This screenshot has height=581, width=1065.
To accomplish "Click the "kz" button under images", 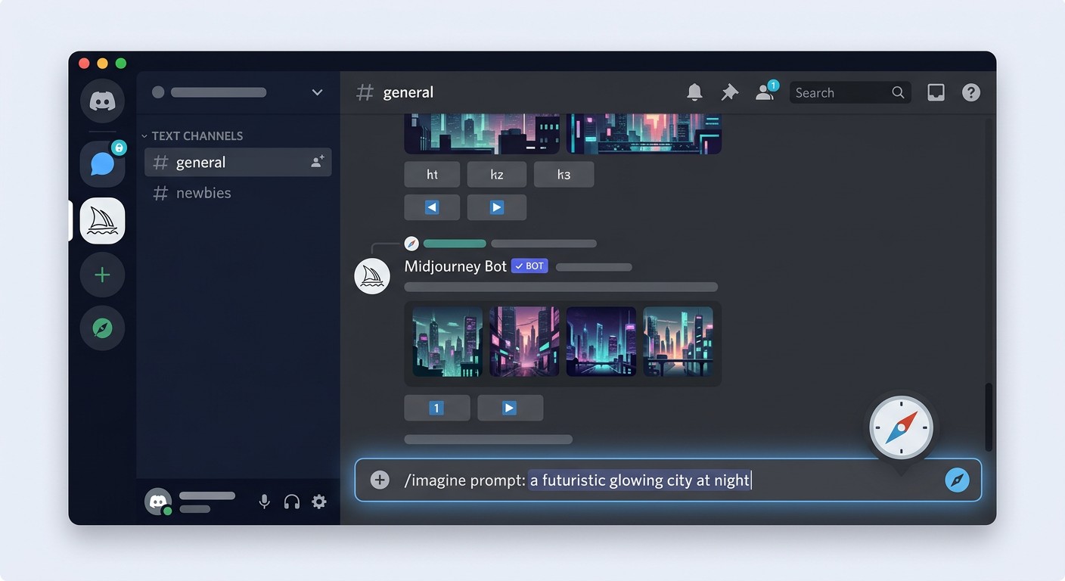I will click(496, 175).
